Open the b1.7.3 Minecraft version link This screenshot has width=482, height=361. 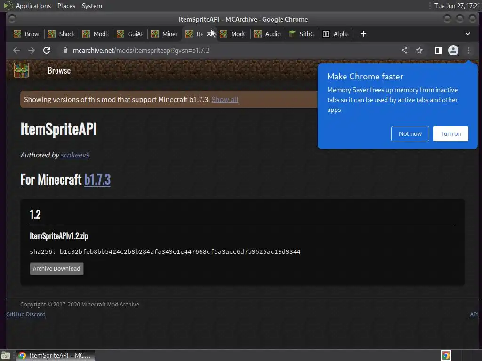point(97,180)
